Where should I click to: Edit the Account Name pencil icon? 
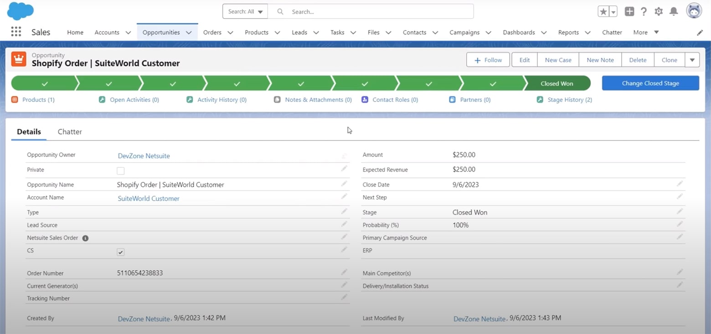pyautogui.click(x=344, y=196)
